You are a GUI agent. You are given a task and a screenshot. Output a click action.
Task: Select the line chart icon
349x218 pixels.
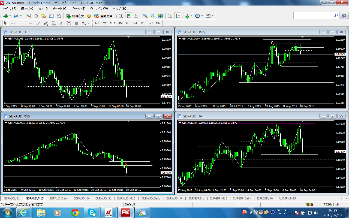point(136,16)
